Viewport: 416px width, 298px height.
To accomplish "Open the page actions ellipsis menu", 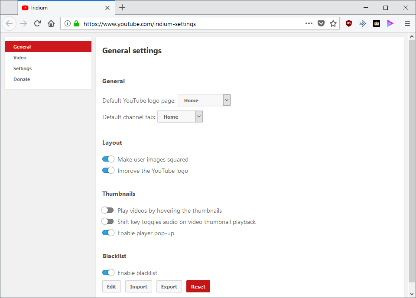I will coord(309,23).
